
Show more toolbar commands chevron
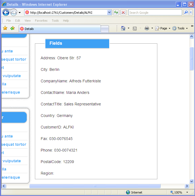[x=192, y=26]
